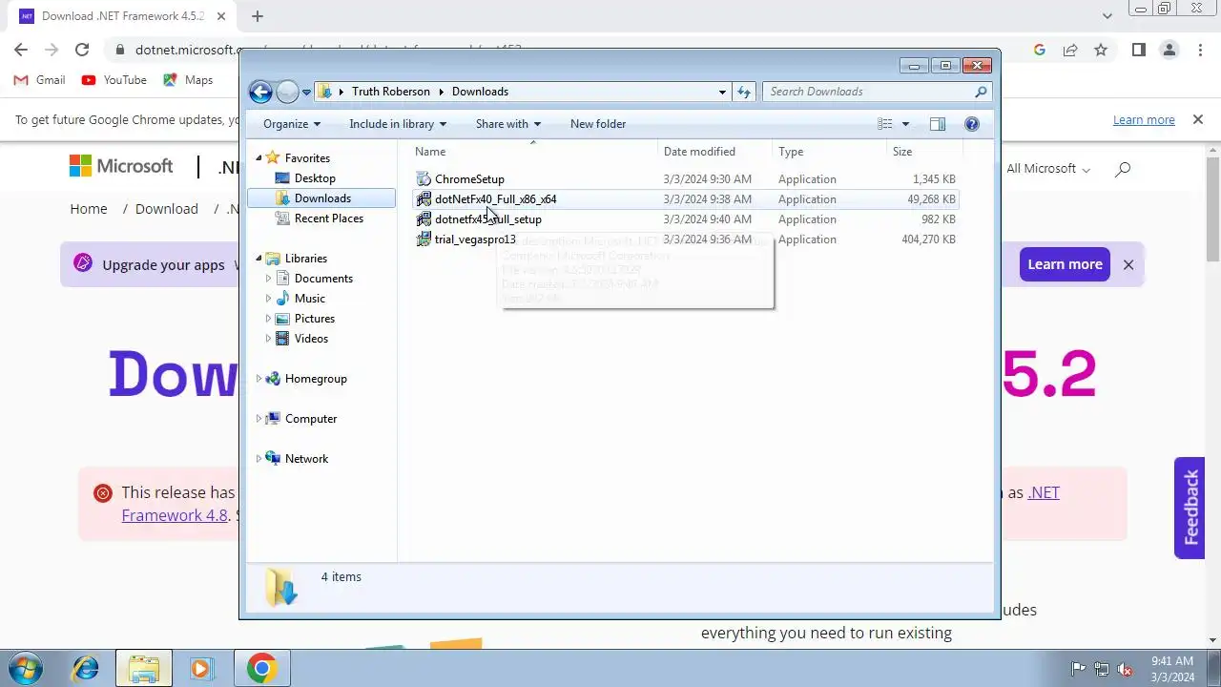This screenshot has width=1221, height=687.
Task: Select Recent Places in Favorites
Action: (x=328, y=219)
